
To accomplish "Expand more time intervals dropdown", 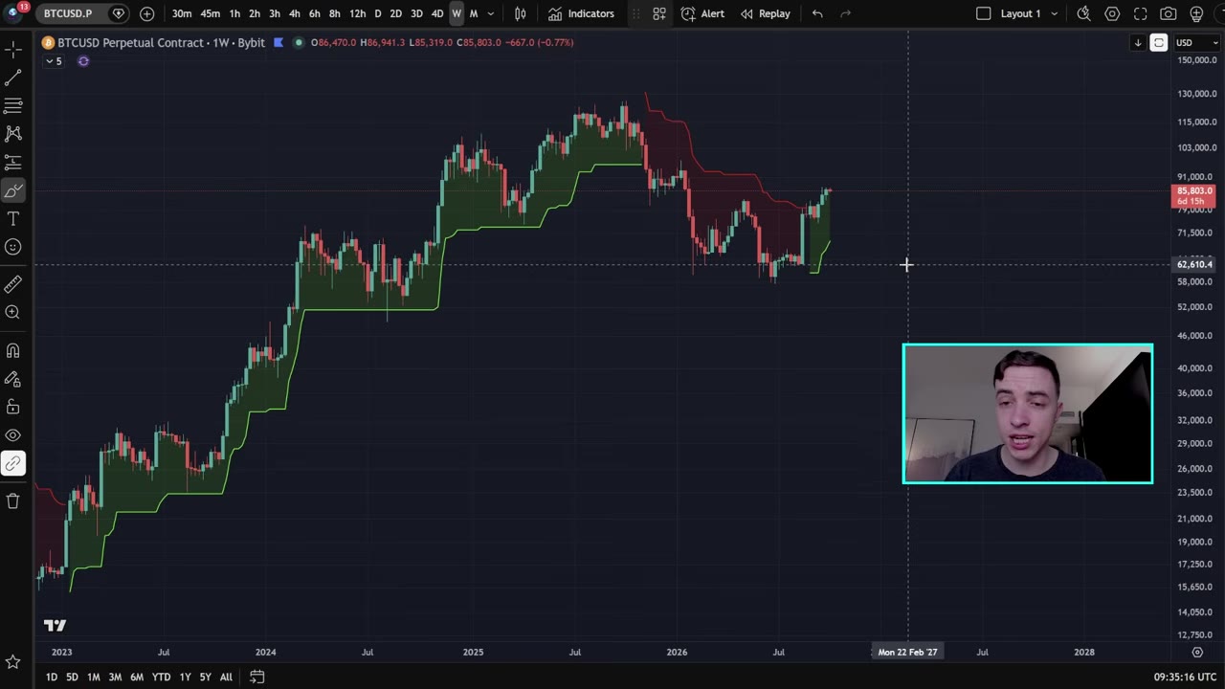I will pyautogui.click(x=491, y=13).
